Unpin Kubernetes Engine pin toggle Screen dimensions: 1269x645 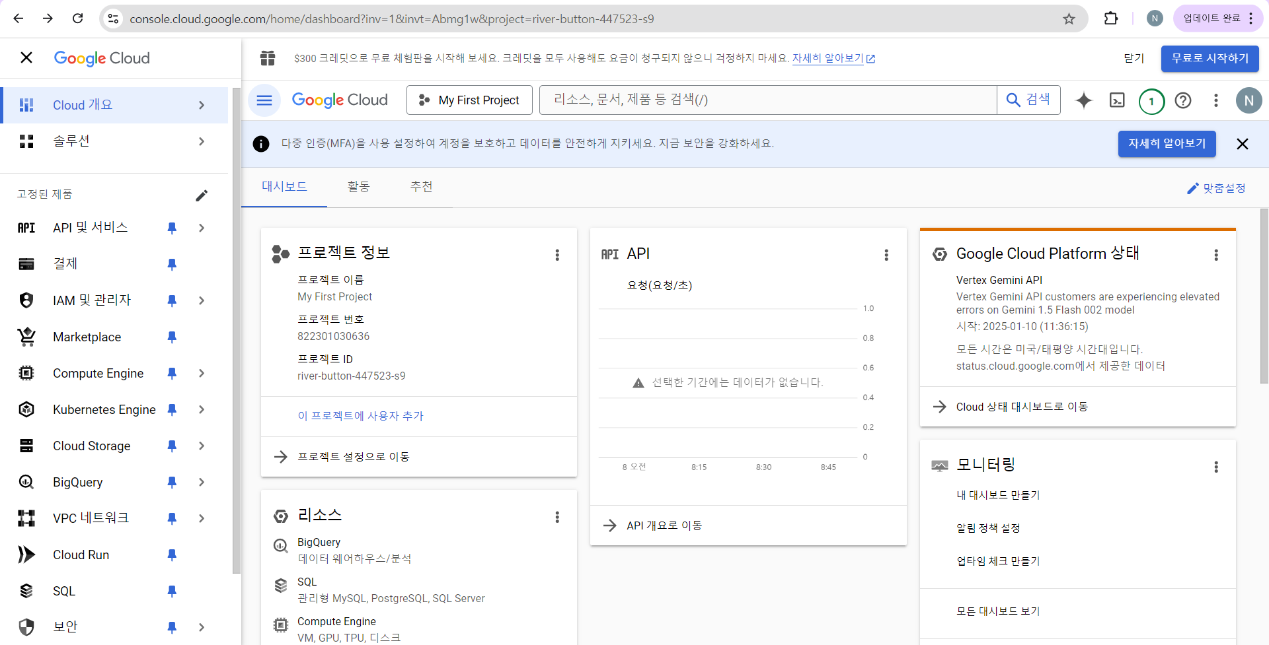[172, 409]
